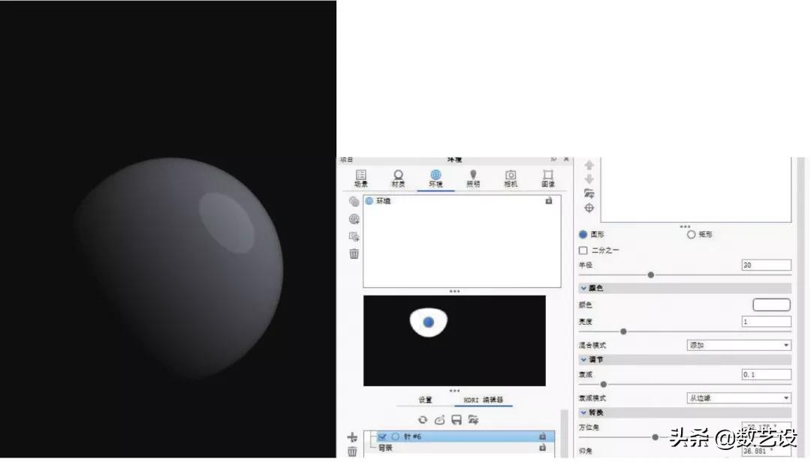Open the 材质 (Material) panel icon
This screenshot has height=462, width=811.
point(398,175)
